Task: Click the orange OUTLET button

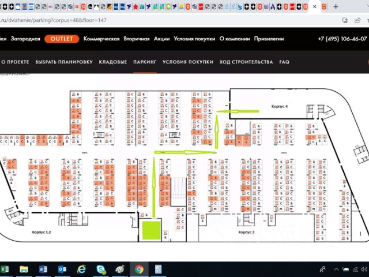Action: click(x=62, y=39)
